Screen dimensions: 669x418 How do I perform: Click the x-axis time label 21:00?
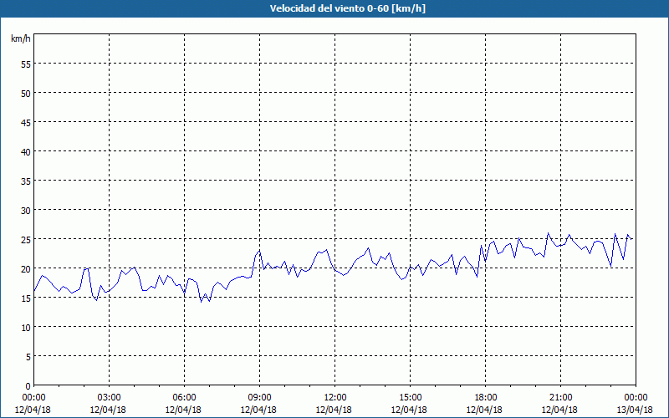point(560,398)
